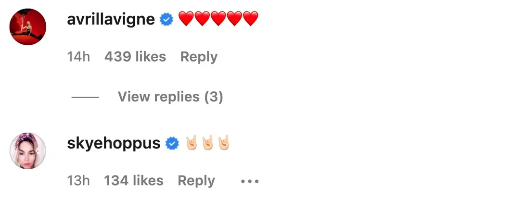Click the 13h comment timestamp

click(x=78, y=181)
